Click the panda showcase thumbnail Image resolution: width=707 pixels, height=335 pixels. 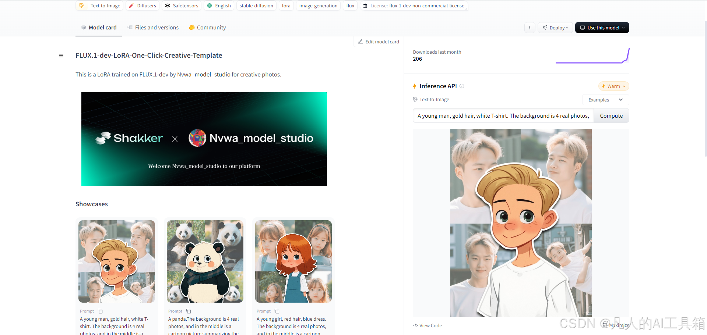[205, 261]
